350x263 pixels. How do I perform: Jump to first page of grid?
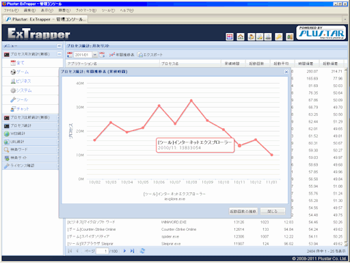point(70,251)
